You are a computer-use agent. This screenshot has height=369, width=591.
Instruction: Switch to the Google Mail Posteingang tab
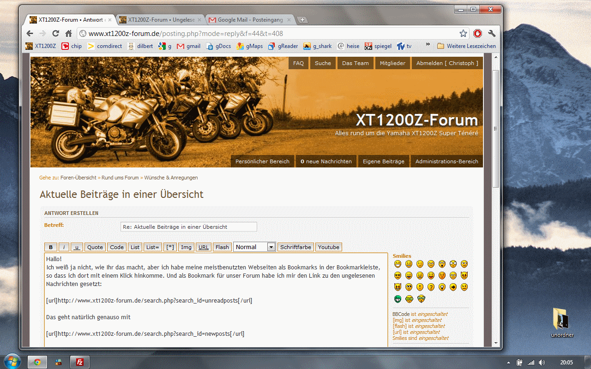[x=249, y=20]
